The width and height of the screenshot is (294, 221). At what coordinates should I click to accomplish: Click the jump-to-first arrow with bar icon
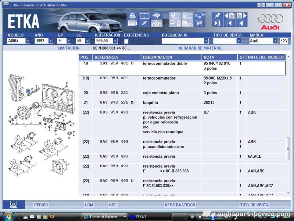point(229,23)
